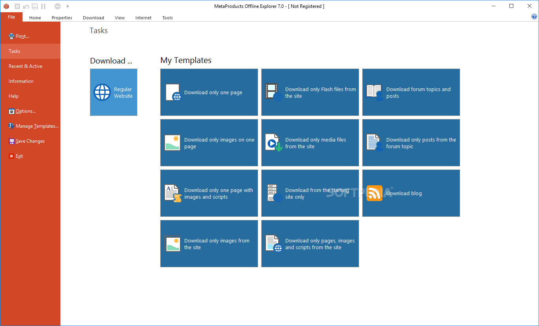Pick the 'Download only one page' template
The height and width of the screenshot is (326, 539).
pyautogui.click(x=209, y=92)
